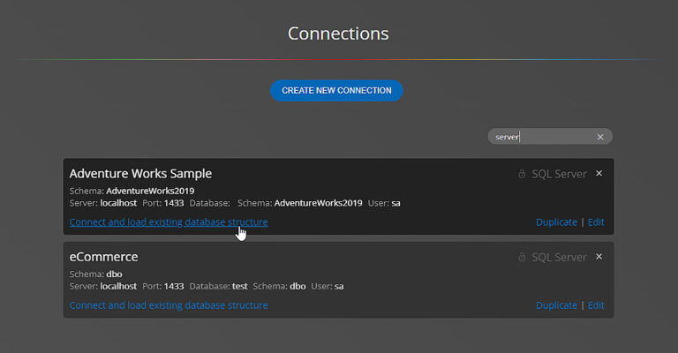Viewport: 678px width, 353px height.
Task: Click the lock icon on Adventure Works Sample
Action: point(522,174)
